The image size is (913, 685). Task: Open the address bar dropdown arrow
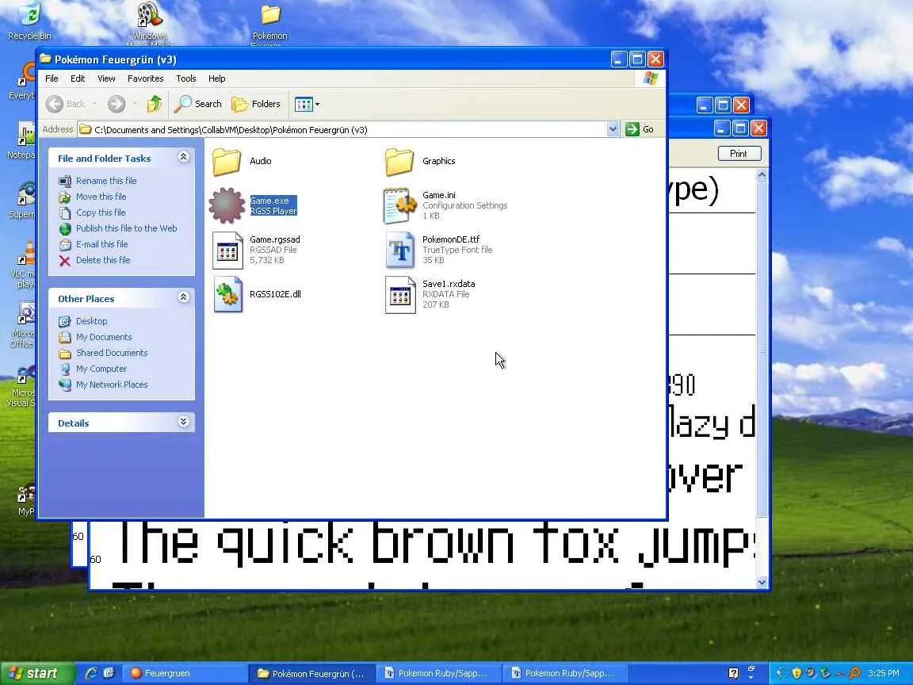point(613,129)
